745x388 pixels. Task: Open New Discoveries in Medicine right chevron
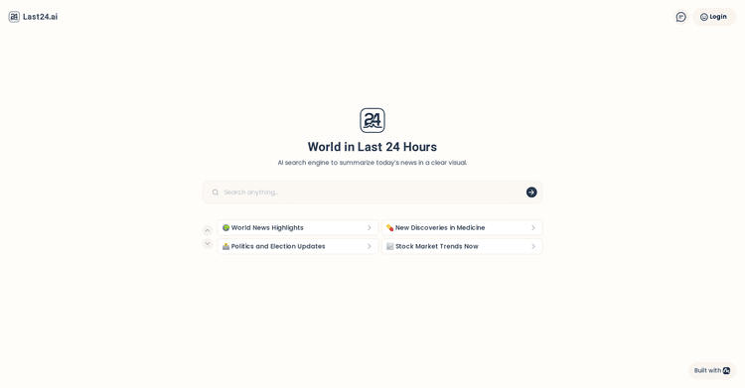pyautogui.click(x=533, y=228)
